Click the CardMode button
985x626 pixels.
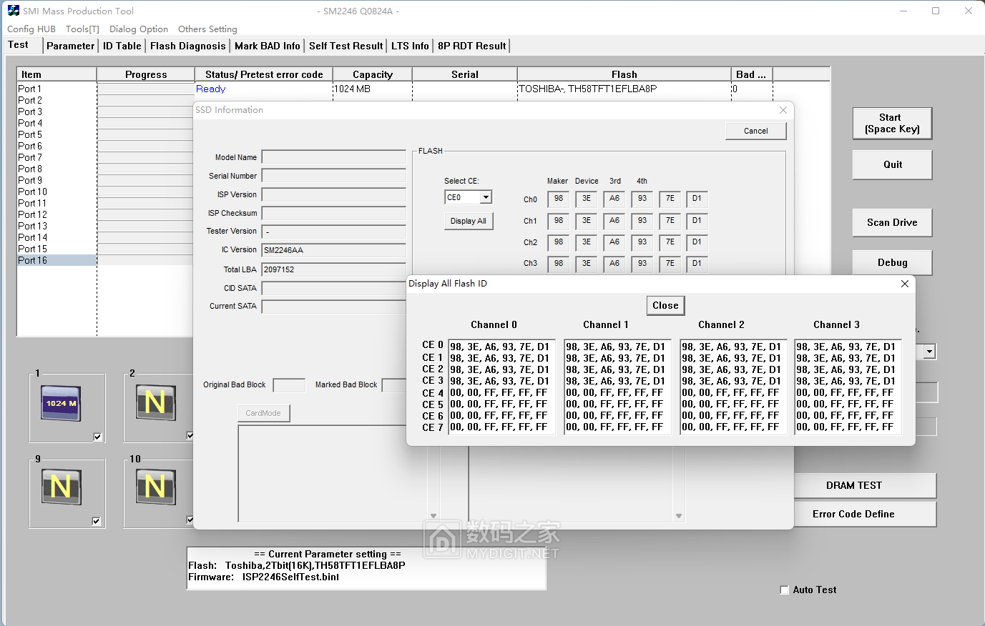coord(263,413)
